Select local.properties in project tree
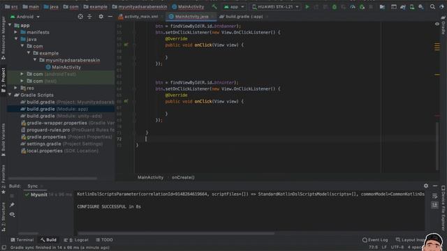Image resolution: width=447 pixels, height=251 pixels. (61, 151)
